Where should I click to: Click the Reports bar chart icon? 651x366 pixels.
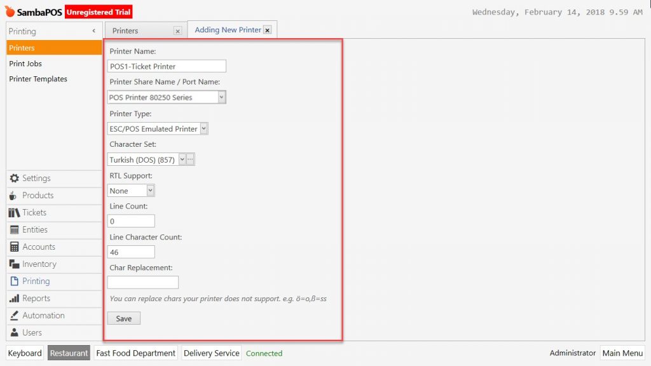tap(14, 299)
